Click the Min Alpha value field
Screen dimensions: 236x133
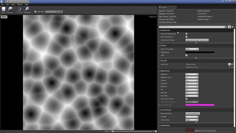click(192, 93)
